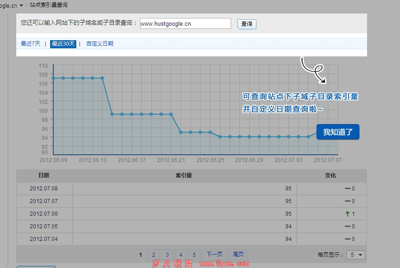Click the 索引量 column header
This screenshot has width=400, height=268.
tap(184, 176)
